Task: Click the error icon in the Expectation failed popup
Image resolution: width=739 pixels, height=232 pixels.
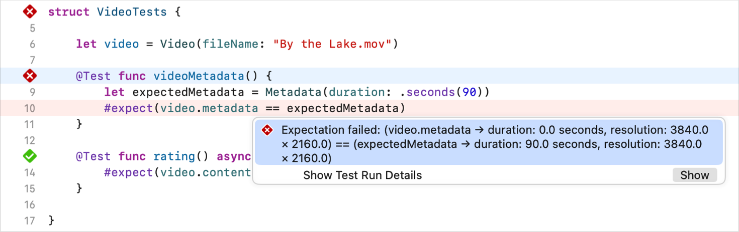Action: [x=267, y=130]
